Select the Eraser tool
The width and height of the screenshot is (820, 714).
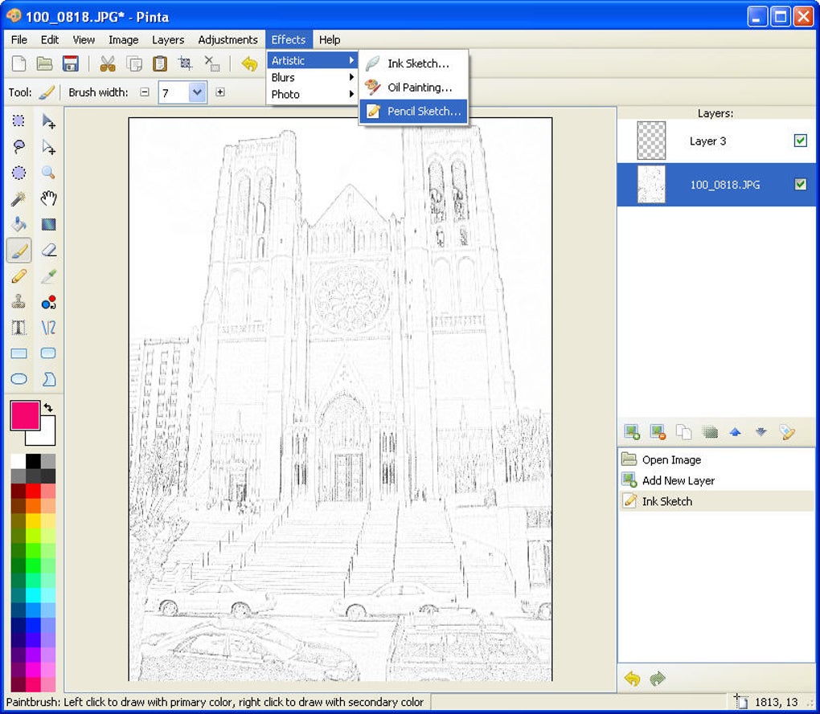pos(48,251)
